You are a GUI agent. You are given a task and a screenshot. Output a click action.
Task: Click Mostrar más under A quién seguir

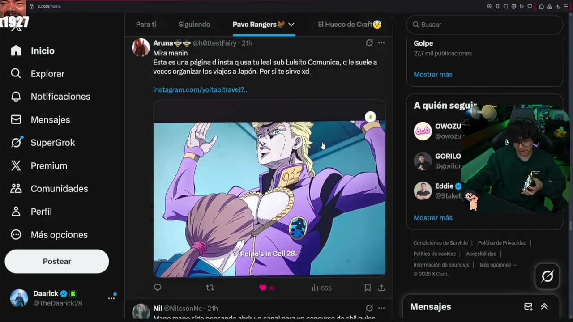(433, 218)
